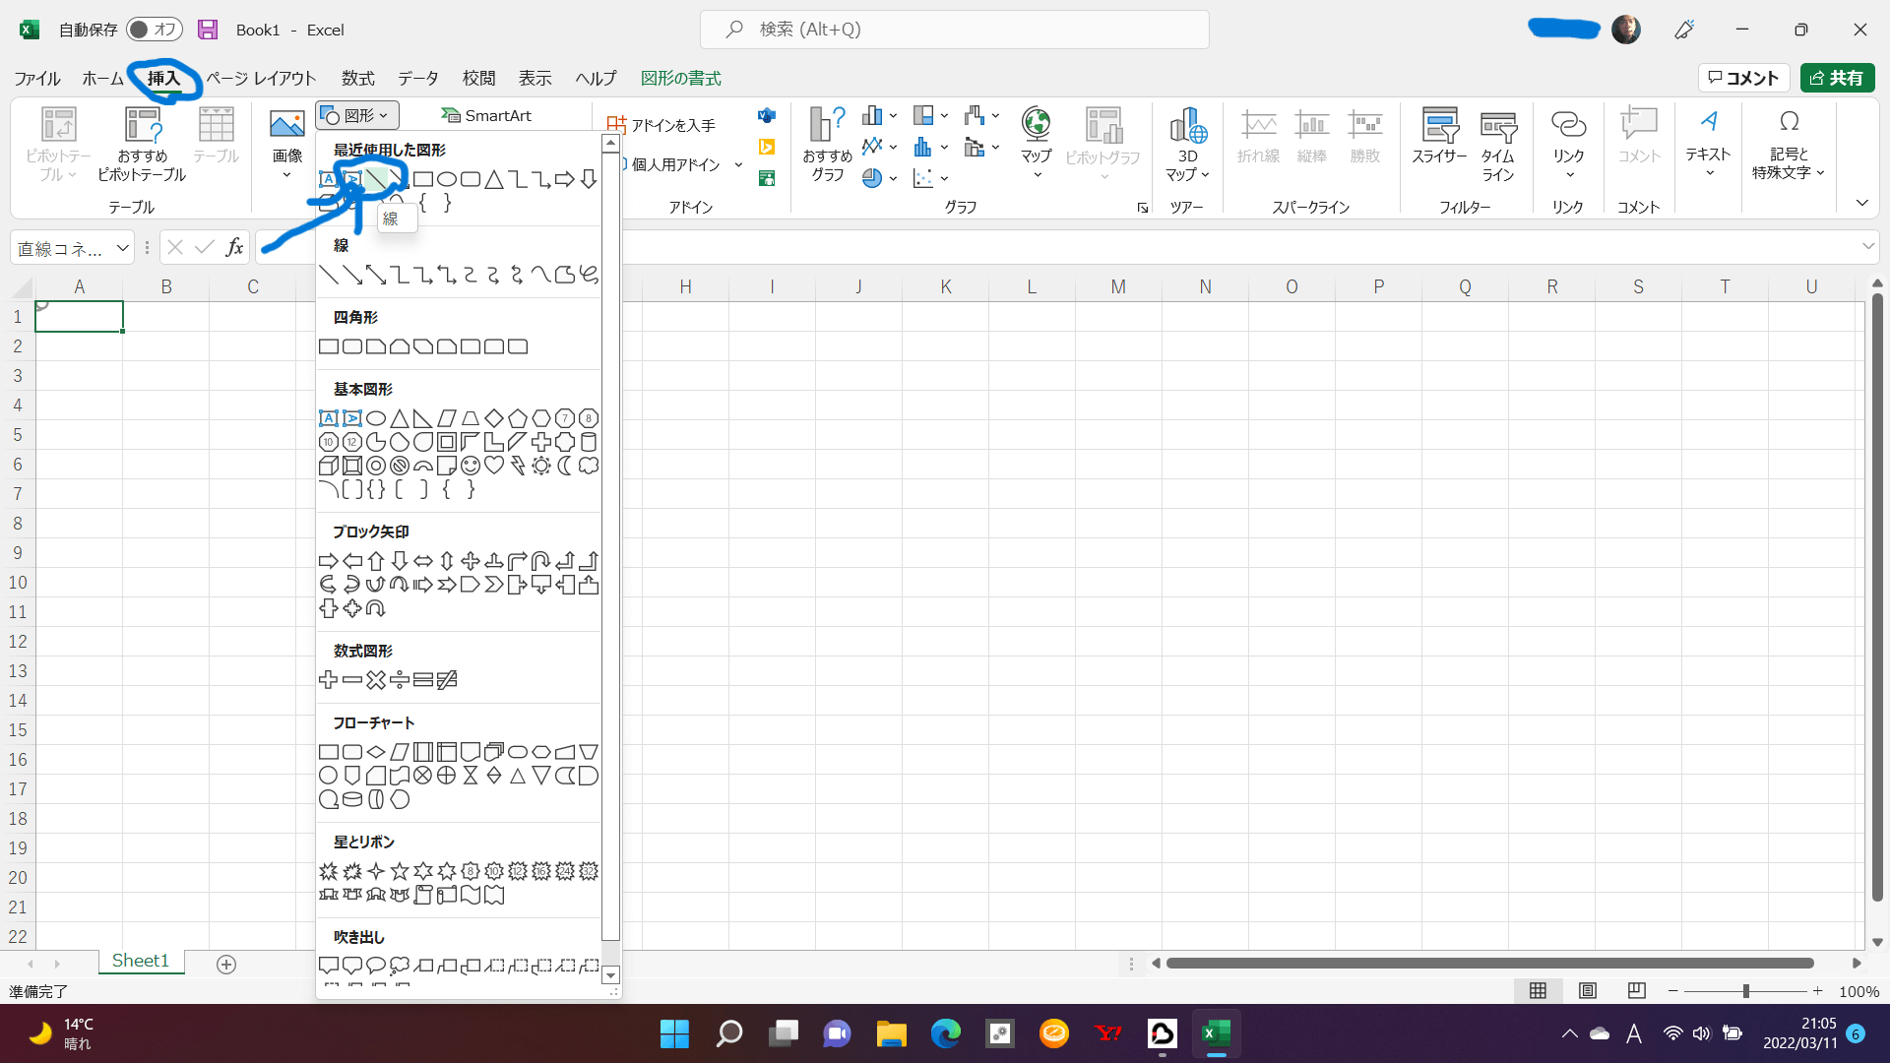Click the zoom slider handle
The width and height of the screenshot is (1890, 1063).
coord(1745,991)
